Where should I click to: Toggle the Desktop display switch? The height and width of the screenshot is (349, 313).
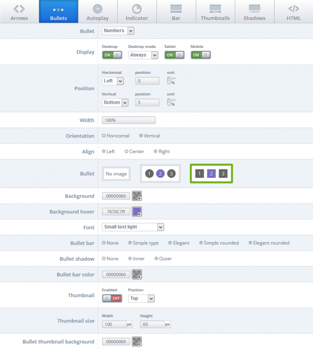112,55
